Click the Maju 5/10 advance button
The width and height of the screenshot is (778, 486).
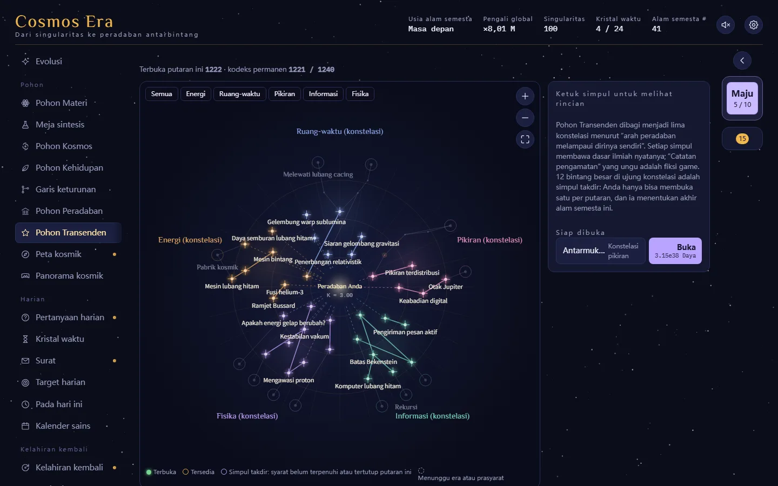coord(742,98)
